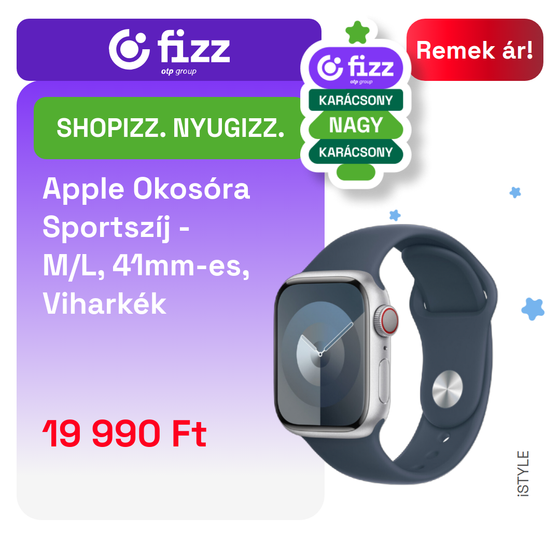560x560 pixels.
Task: Click the green star atop the tree
Action: coord(357,33)
